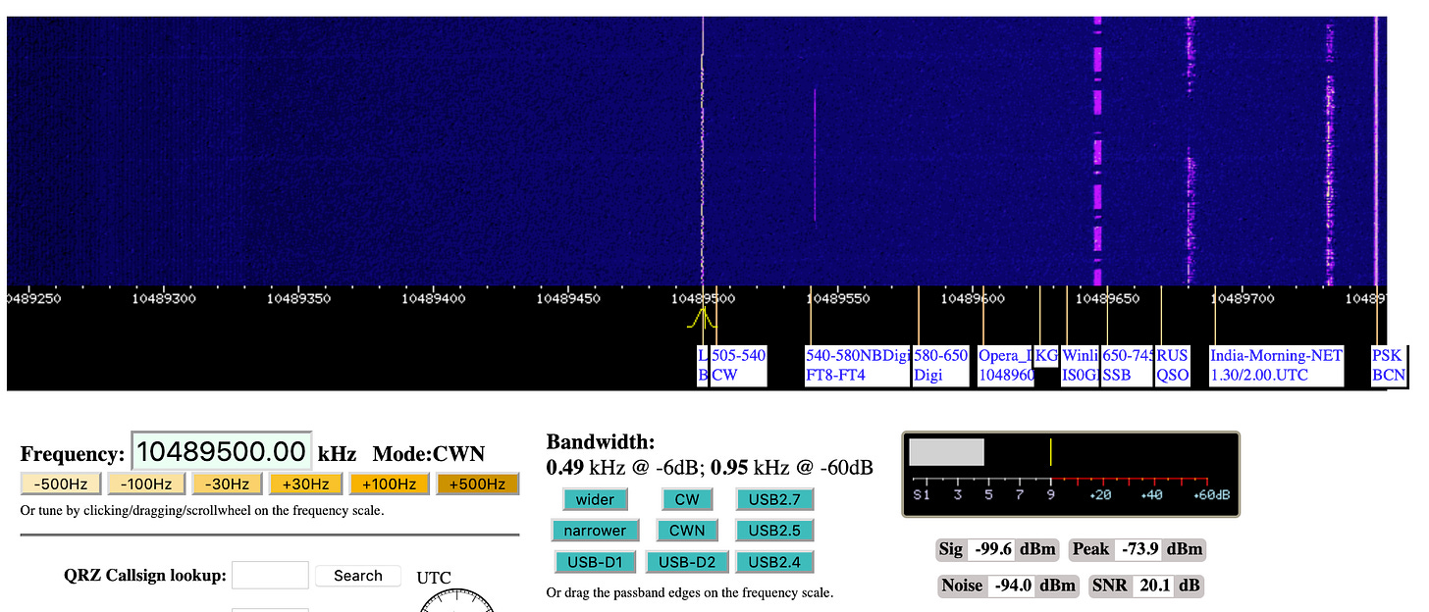Switch to USB-D2 digital mode
This screenshot has height=612, width=1429.
(687, 562)
